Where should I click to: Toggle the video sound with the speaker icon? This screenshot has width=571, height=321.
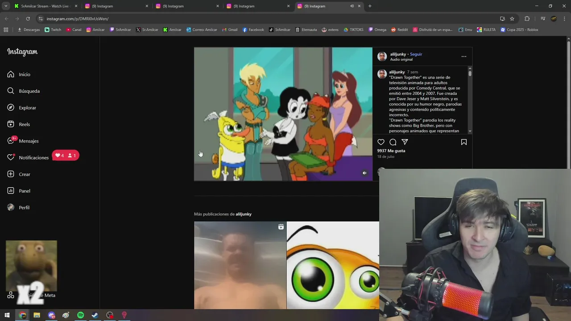point(364,173)
